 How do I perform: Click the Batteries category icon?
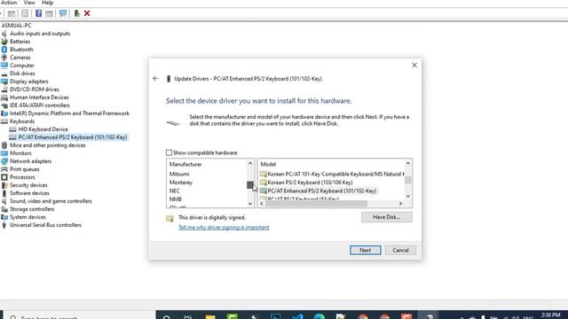click(x=4, y=42)
